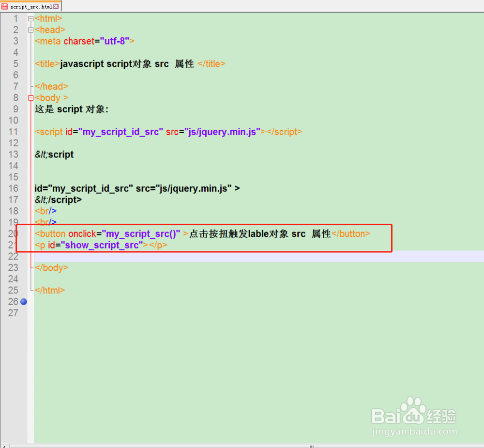Image resolution: width=484 pixels, height=448 pixels.
Task: Click the script tag with my_script_id_src
Action: pos(168,132)
